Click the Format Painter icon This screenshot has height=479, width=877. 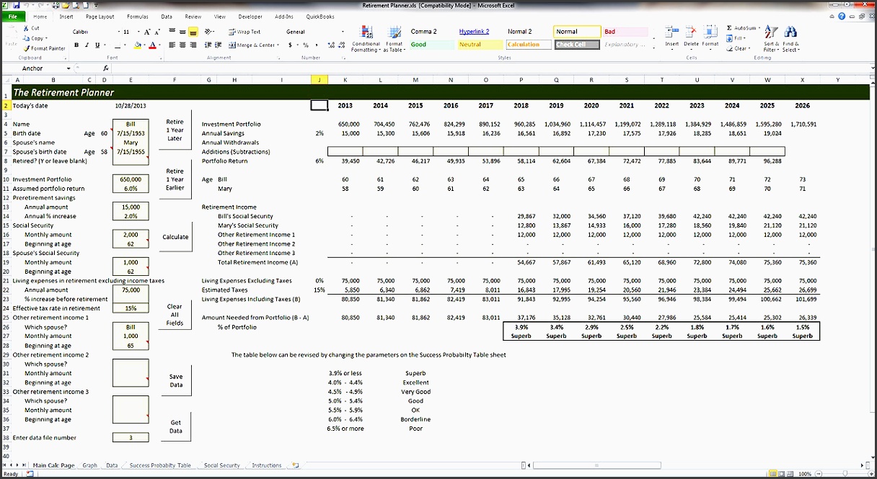27,48
